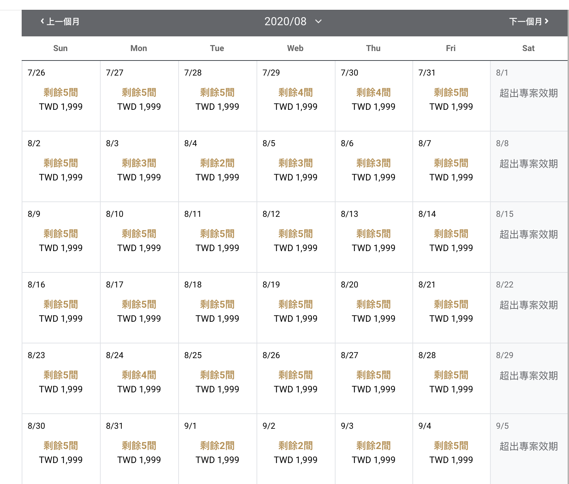Image resolution: width=569 pixels, height=484 pixels.
Task: Select the 8/23 date cell
Action: coord(61,379)
